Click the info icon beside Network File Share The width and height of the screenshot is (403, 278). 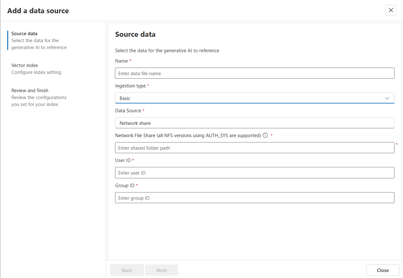(265, 135)
